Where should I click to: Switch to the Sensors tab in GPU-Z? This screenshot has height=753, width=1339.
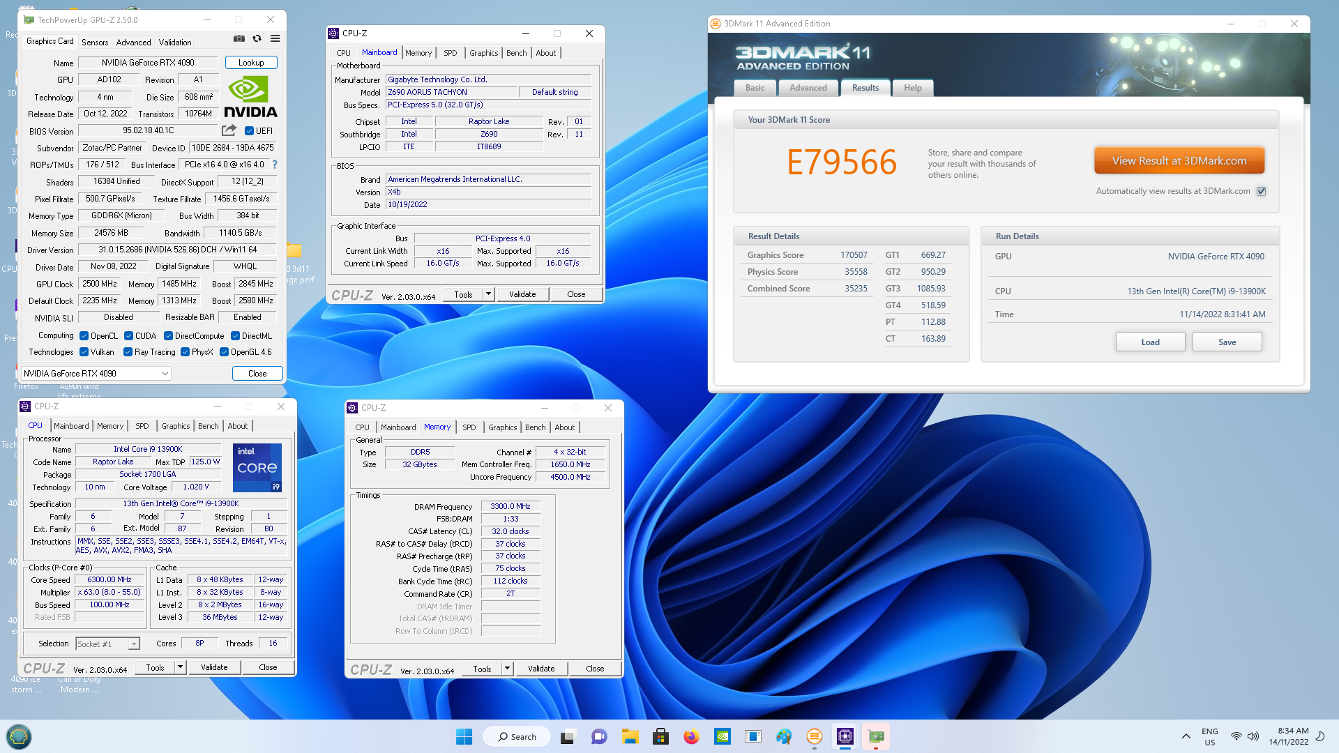coord(95,42)
